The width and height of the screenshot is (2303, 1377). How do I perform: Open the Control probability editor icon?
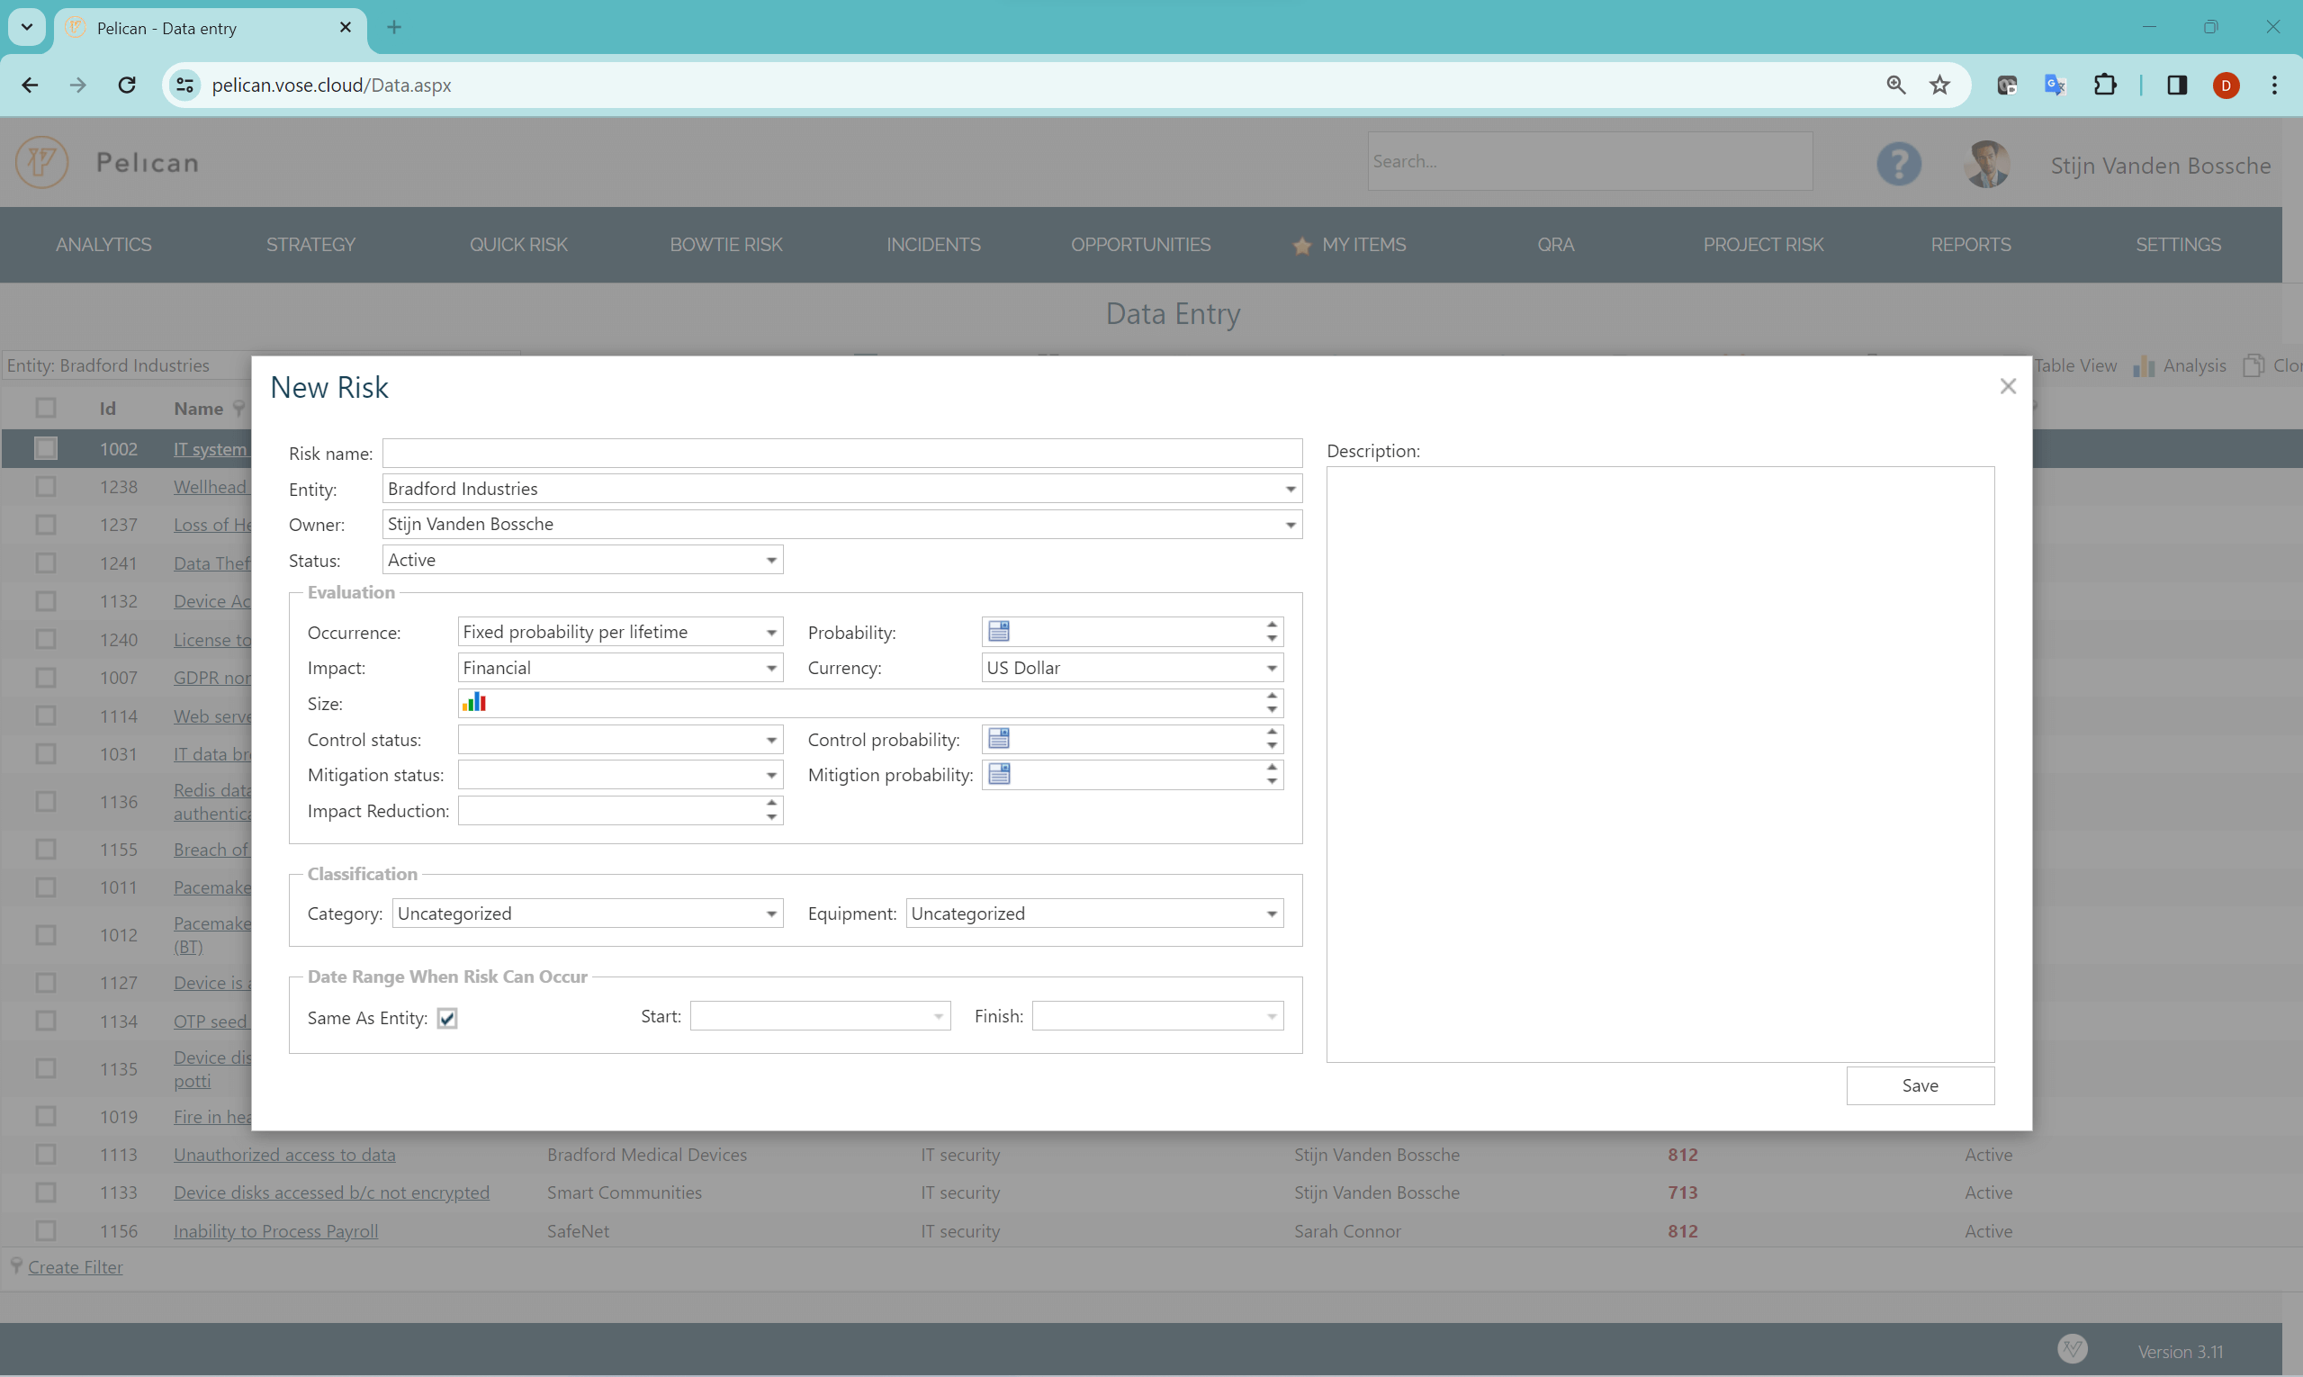999,738
